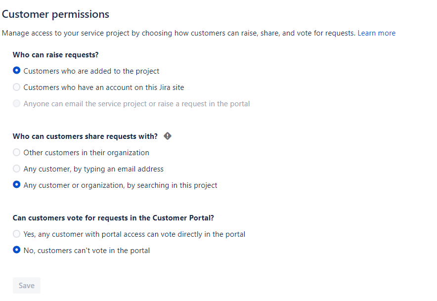
Task: Click the warning icon beside share requests heading
Action: 168,136
